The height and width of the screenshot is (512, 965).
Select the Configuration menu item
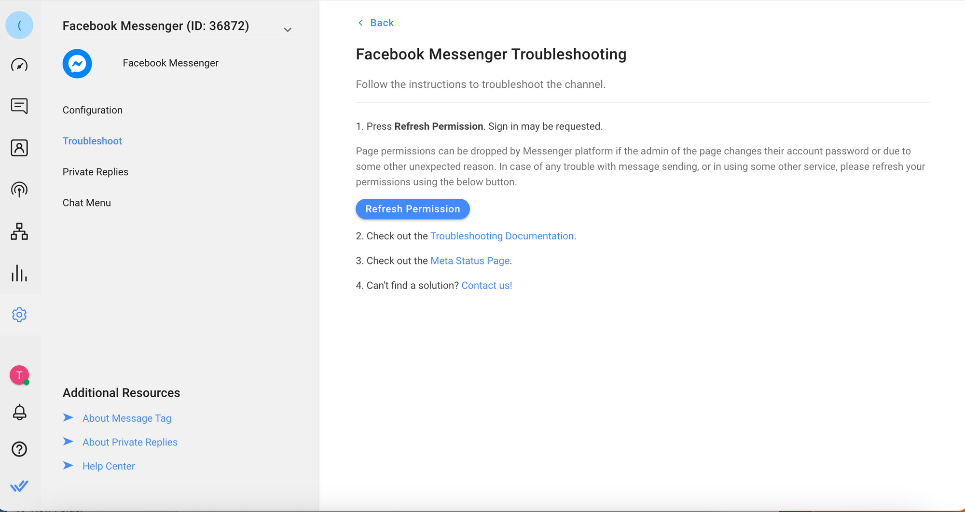click(x=93, y=110)
